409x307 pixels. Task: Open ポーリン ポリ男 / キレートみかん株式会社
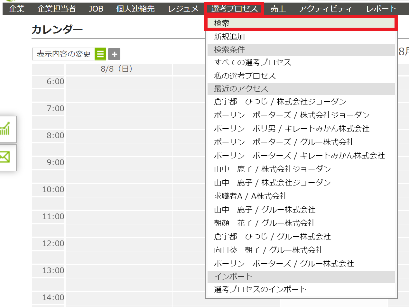click(292, 129)
